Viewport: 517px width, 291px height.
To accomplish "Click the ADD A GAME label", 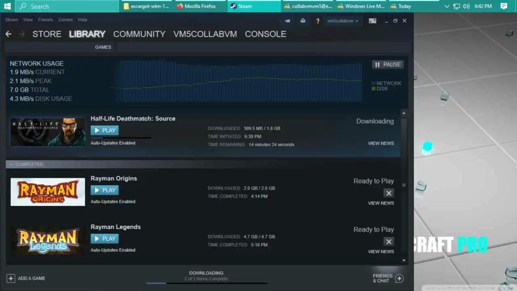I will point(32,278).
